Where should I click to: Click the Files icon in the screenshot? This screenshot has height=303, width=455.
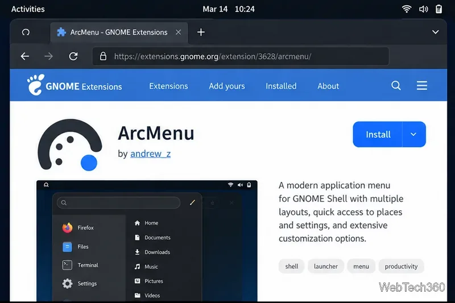tap(67, 247)
